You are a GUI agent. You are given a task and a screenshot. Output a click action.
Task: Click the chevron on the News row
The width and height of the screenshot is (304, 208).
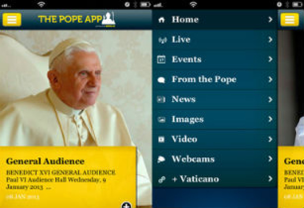pos(270,99)
